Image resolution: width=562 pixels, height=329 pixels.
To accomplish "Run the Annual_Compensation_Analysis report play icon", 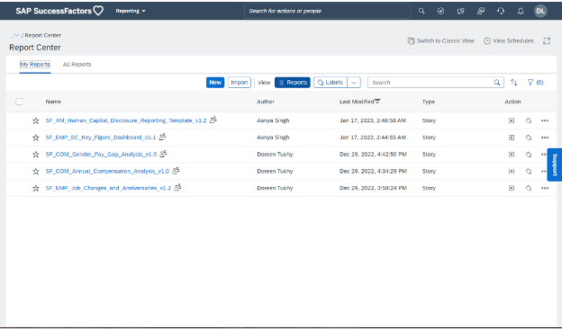I will [x=512, y=171].
